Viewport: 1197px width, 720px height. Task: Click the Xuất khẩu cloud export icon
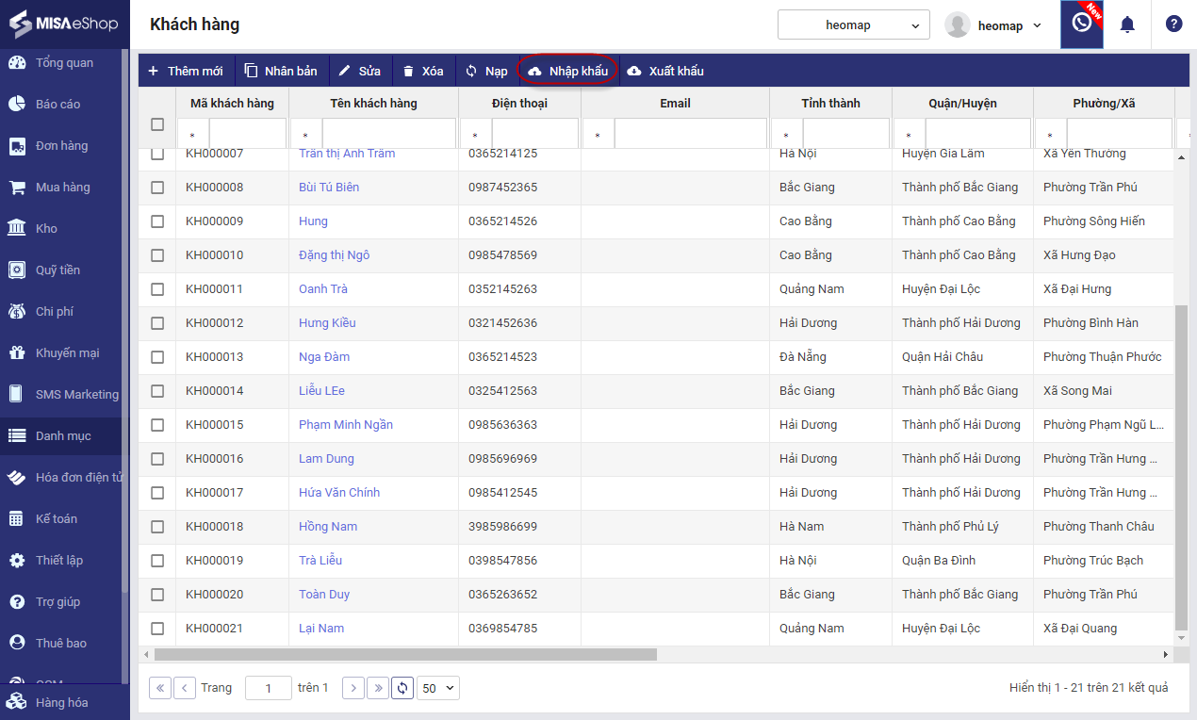click(634, 71)
